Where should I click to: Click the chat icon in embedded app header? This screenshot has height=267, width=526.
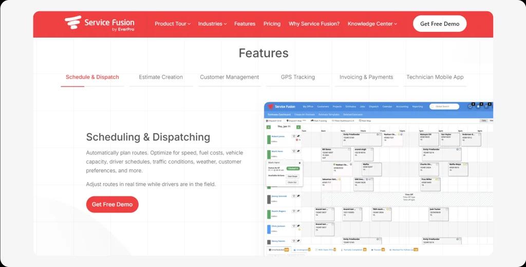pos(470,106)
